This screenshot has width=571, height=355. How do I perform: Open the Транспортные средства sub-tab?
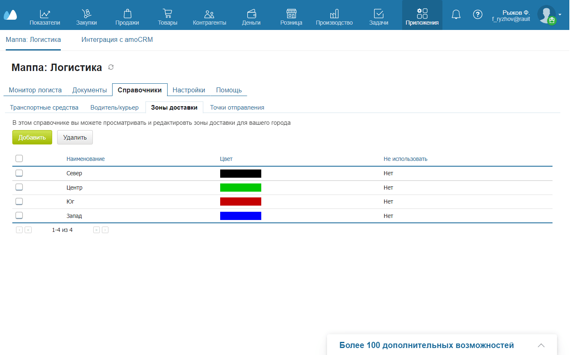pos(44,108)
